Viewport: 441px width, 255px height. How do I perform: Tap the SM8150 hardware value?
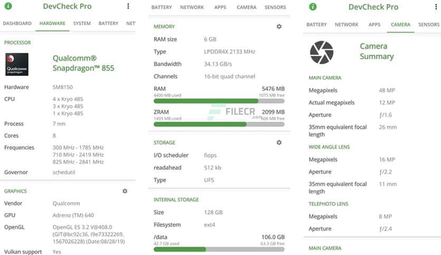(x=62, y=87)
